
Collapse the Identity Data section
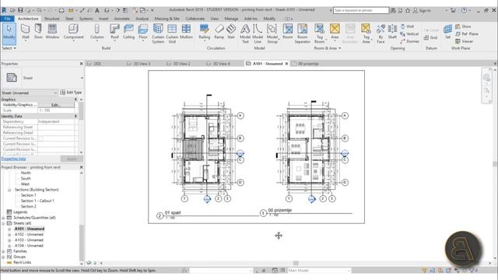click(x=75, y=116)
